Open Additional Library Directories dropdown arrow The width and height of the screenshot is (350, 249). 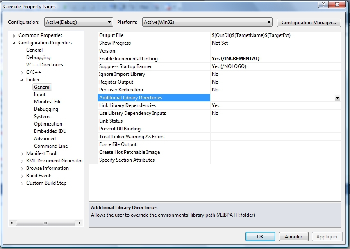(x=337, y=98)
